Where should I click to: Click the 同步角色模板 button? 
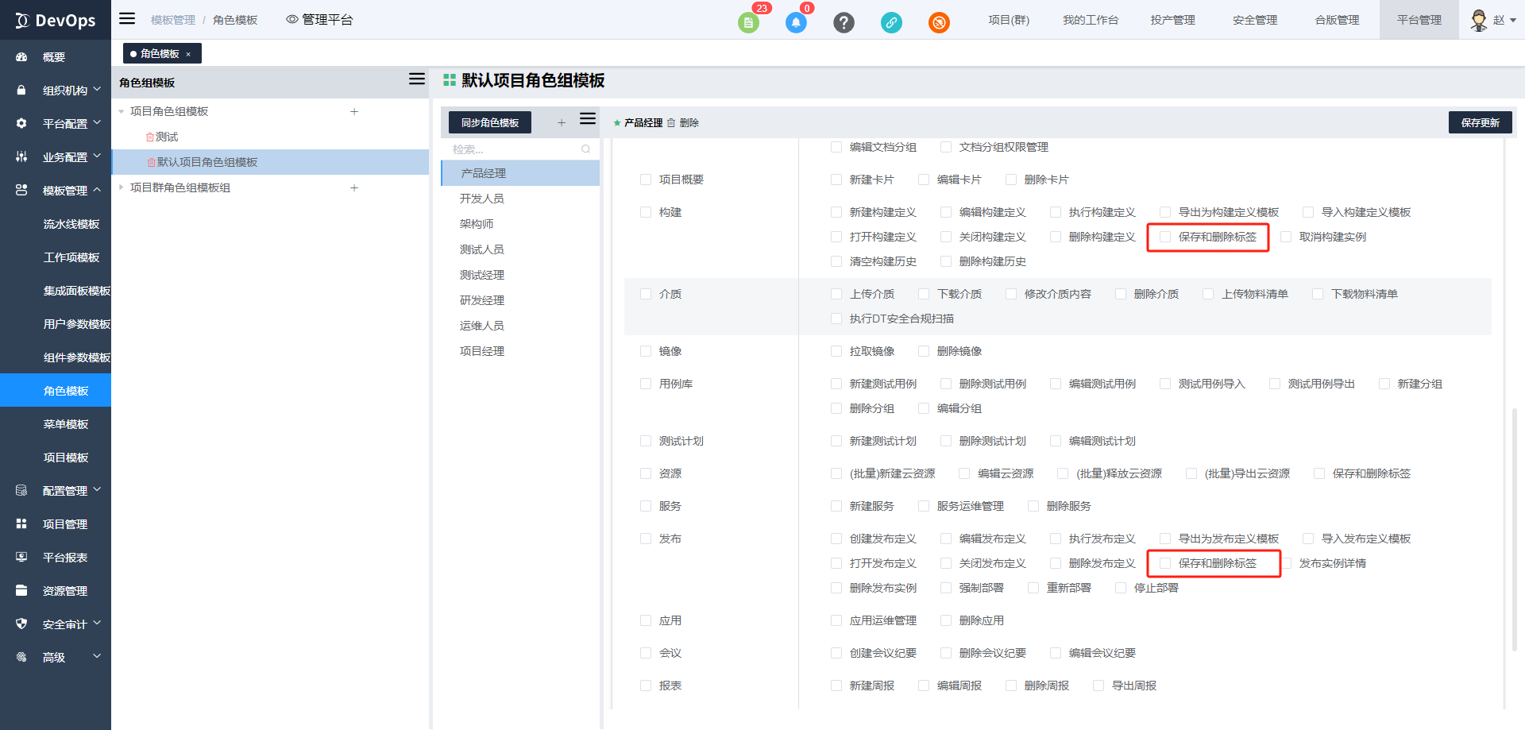490,122
